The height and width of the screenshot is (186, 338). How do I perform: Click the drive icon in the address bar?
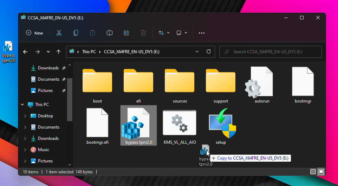(72, 51)
